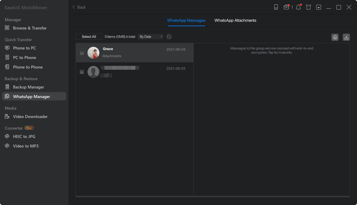The image size is (357, 205).
Task: Switch to the WhatsApp Messages tab
Action: click(x=186, y=21)
